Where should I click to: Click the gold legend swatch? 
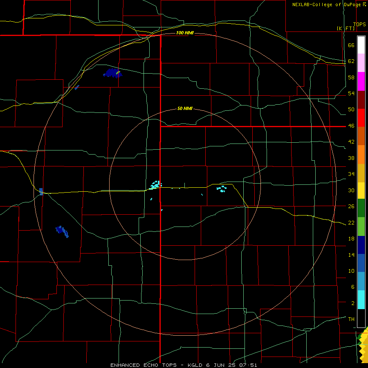click(x=361, y=173)
